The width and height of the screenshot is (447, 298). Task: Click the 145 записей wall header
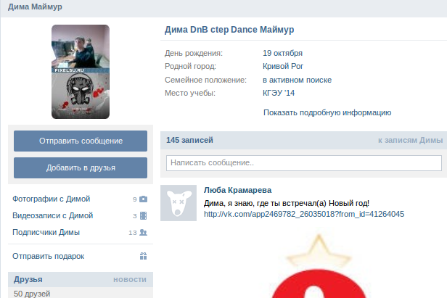[x=189, y=140]
